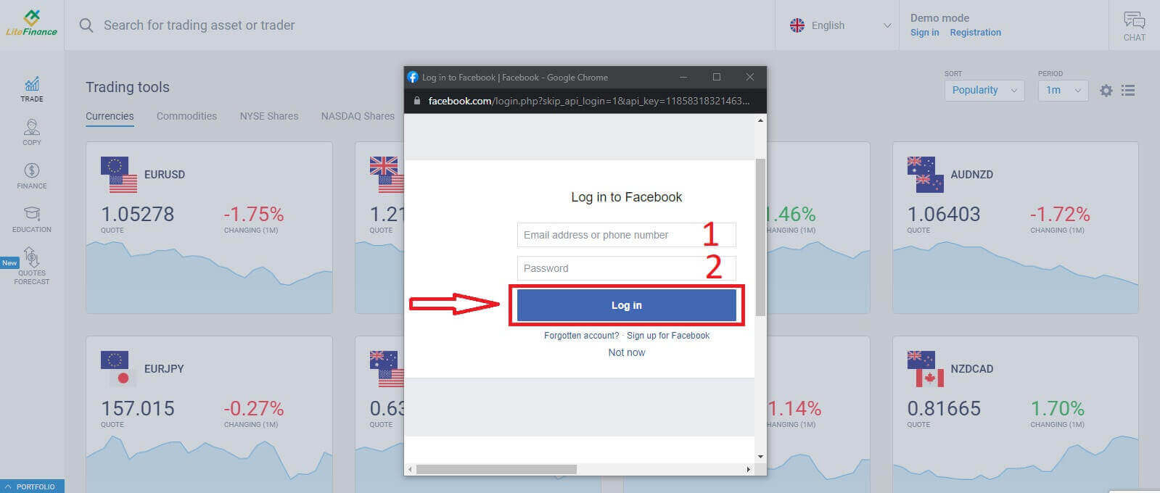
Task: Open the Popularity sort dropdown
Action: pyautogui.click(x=984, y=90)
